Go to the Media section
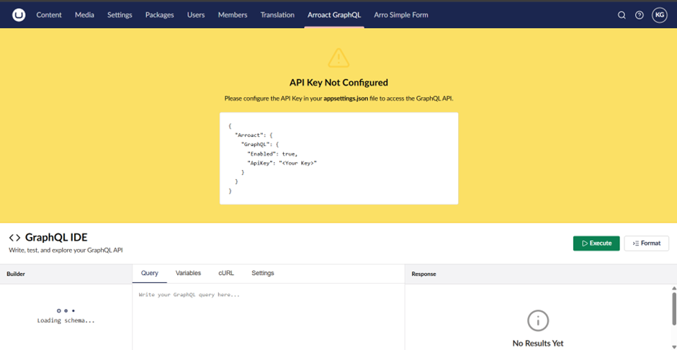Image resolution: width=677 pixels, height=350 pixels. click(x=84, y=15)
